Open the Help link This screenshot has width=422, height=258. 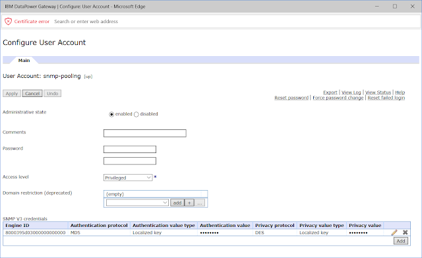[400, 92]
